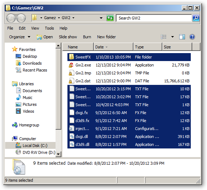Viewport: 207px width, 190px height.
Task: Open the Help menu
Action: tap(63, 28)
